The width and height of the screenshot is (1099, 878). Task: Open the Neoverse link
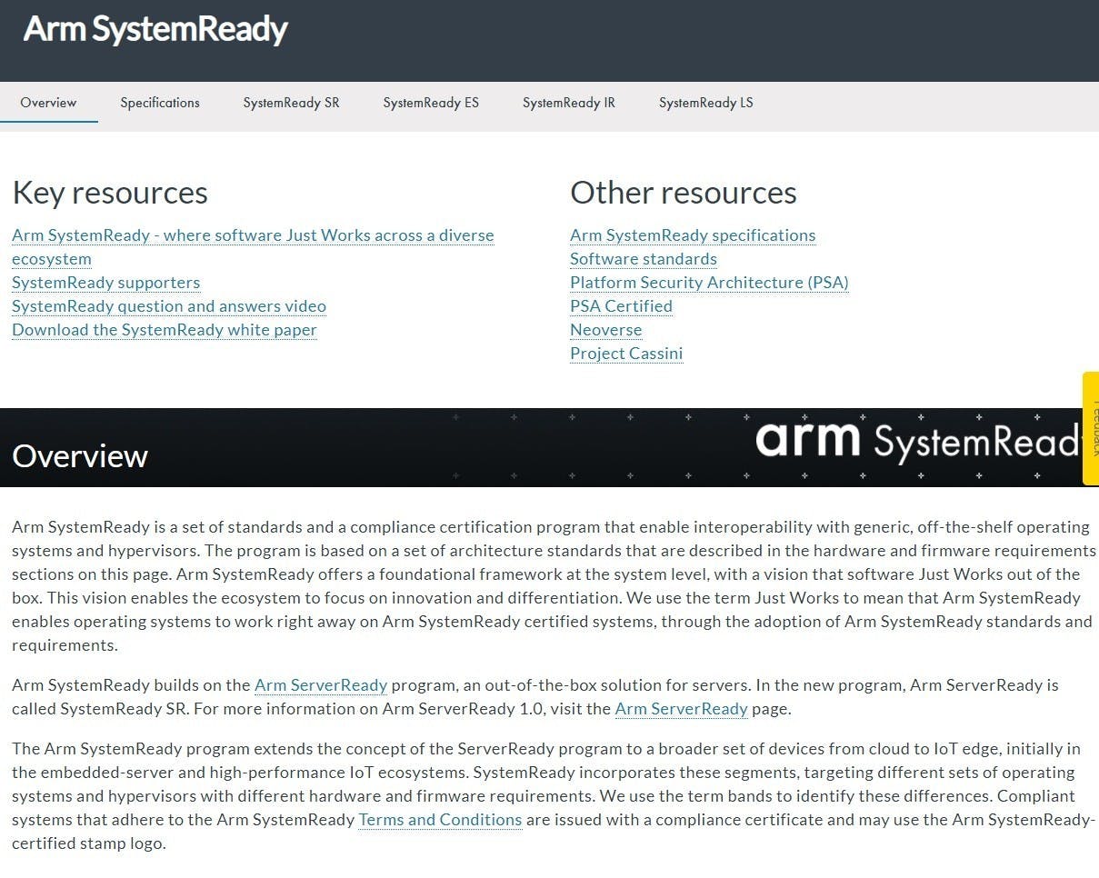[605, 330]
